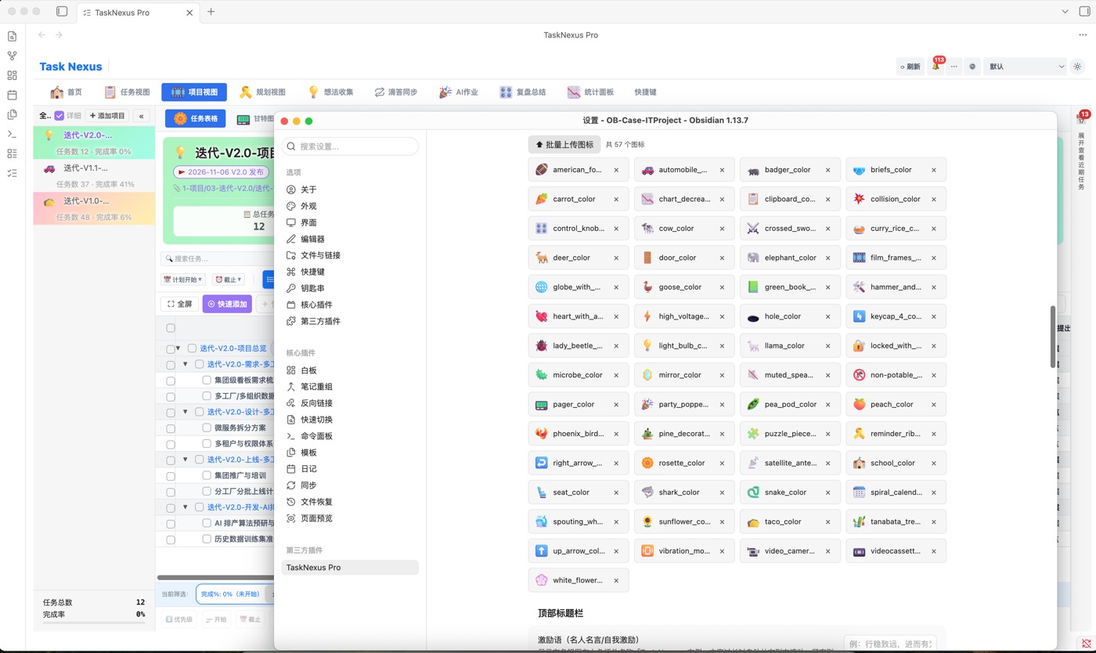Click the 批量上传图标 button
The height and width of the screenshot is (653, 1096).
coord(564,145)
